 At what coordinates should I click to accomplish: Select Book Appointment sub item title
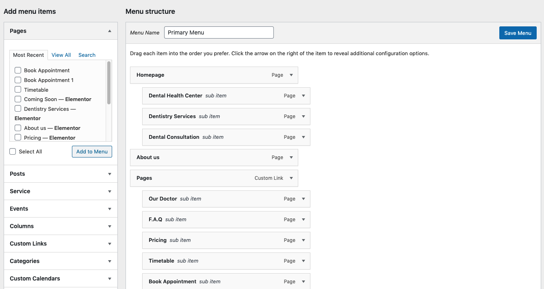[x=173, y=282]
